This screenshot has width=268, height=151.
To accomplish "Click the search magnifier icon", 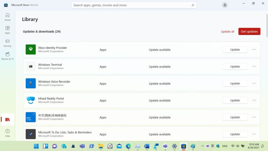I will [x=193, y=5].
